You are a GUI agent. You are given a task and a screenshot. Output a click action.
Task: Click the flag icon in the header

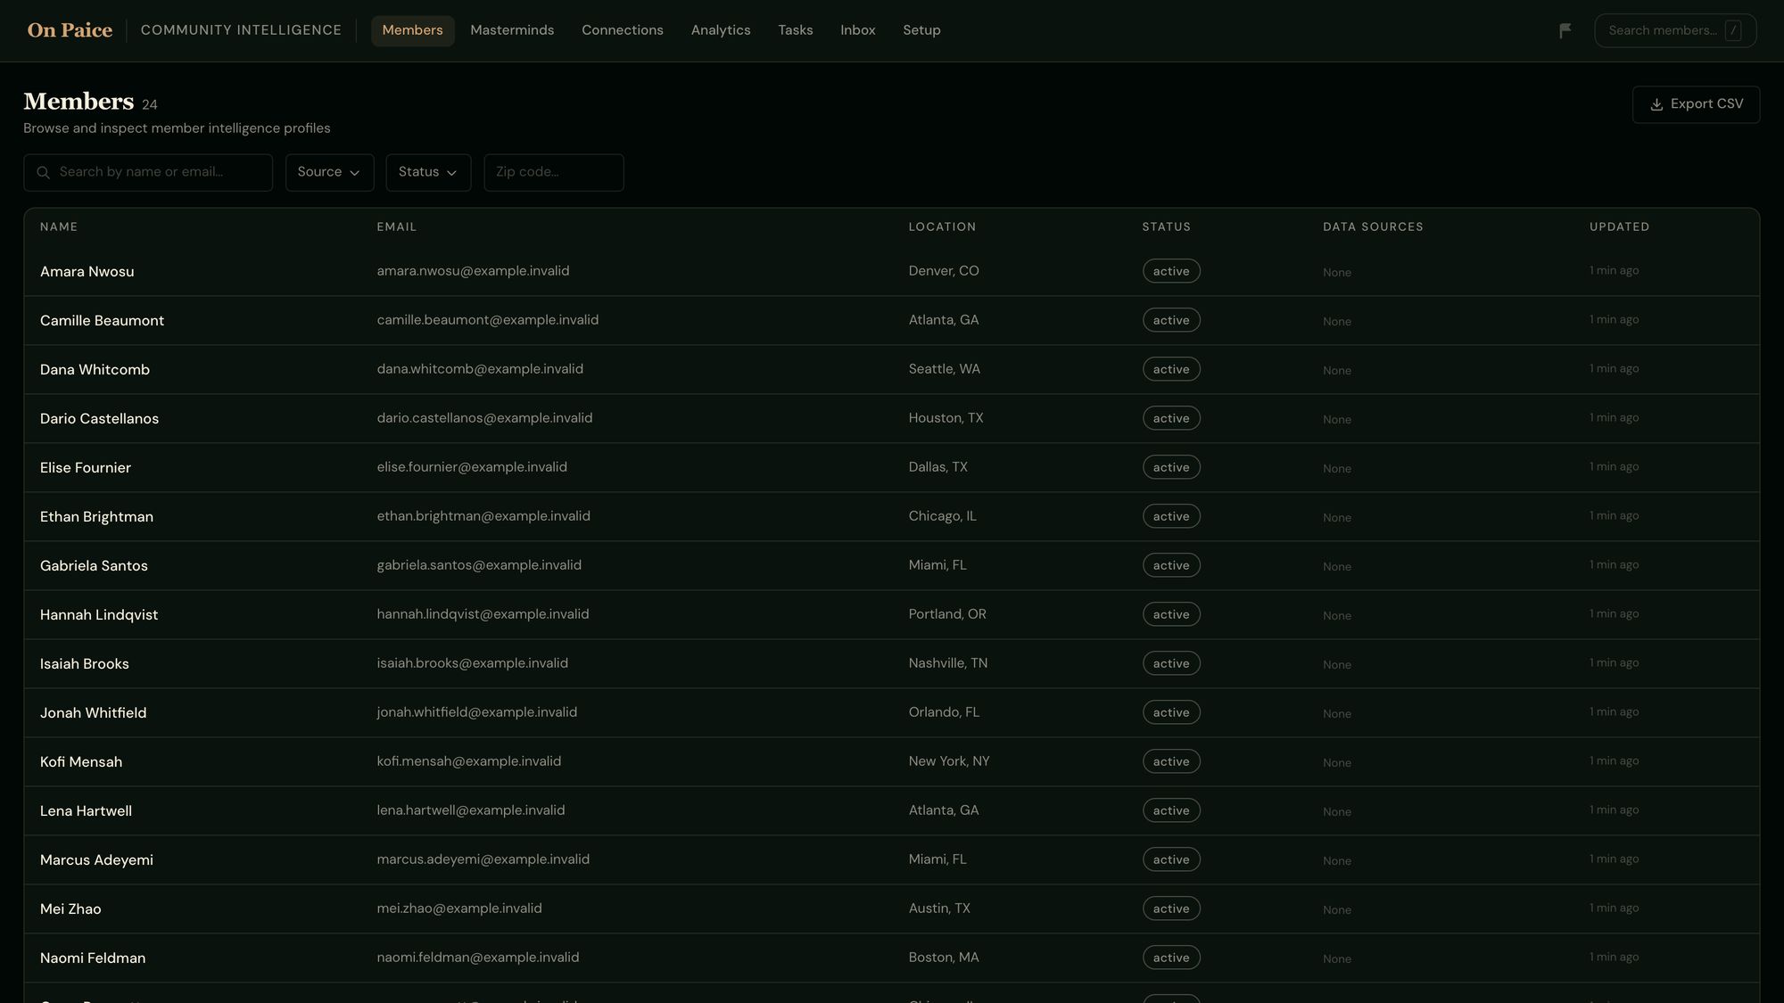coord(1565,31)
